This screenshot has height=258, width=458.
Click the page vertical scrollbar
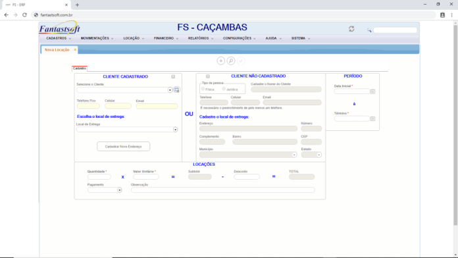tap(455, 126)
